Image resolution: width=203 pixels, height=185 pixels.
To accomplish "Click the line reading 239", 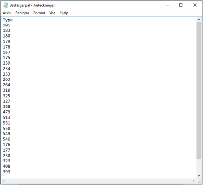I will 6,63.
